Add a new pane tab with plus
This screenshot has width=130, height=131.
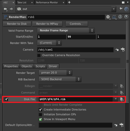click(69, 2)
